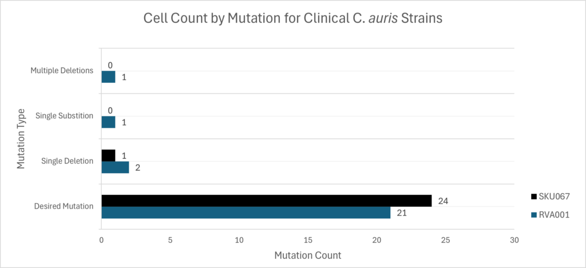This screenshot has height=268, width=586.
Task: Click the data label showing 21
Action: [402, 213]
